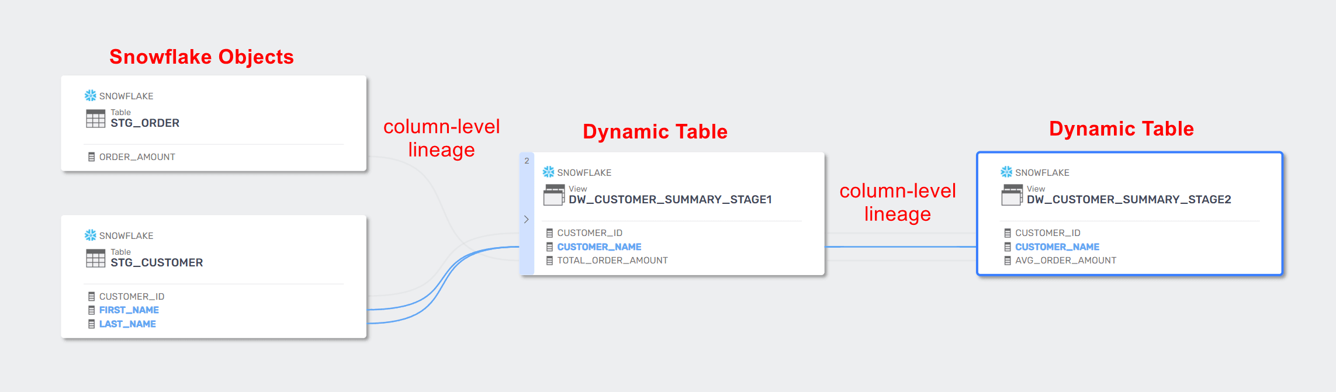Click the view icon beside DW_CUSTOMER_SUMMARY_STAGE2
The height and width of the screenshot is (392, 1336).
[x=1012, y=195]
